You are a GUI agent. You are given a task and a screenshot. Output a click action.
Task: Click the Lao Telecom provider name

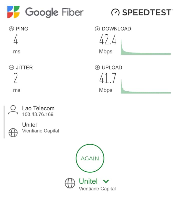(x=38, y=108)
